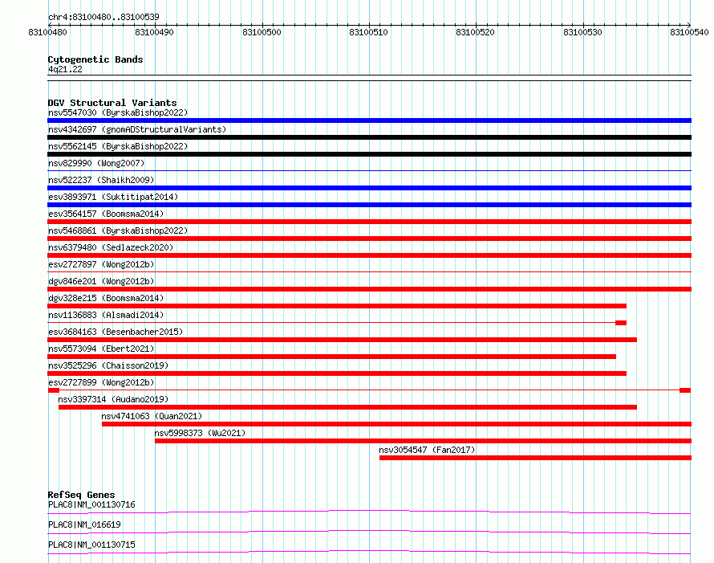Select the red bar under esv3684163

coord(342,340)
